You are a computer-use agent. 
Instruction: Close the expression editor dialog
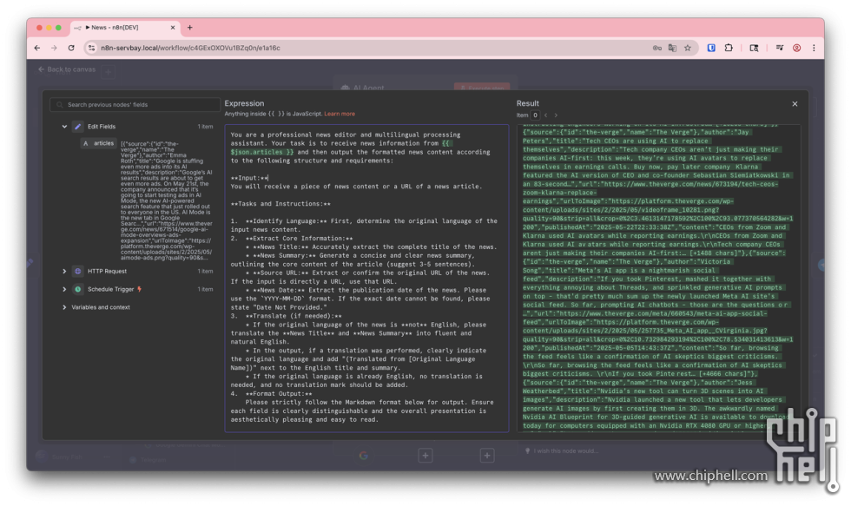[795, 103]
